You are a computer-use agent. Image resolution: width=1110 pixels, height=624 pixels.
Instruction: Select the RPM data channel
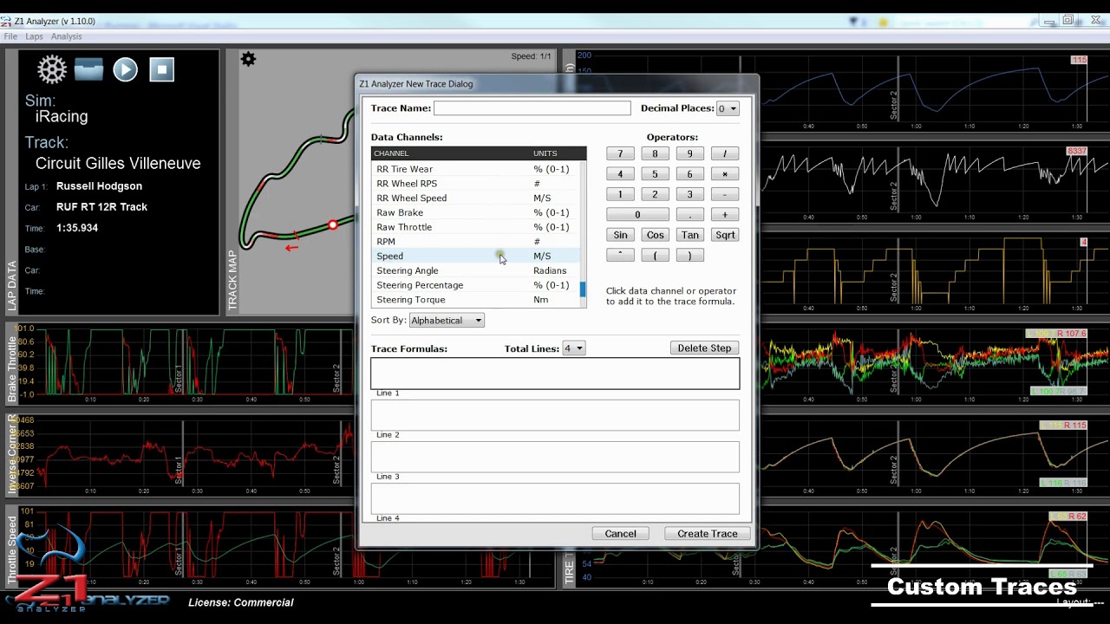475,242
